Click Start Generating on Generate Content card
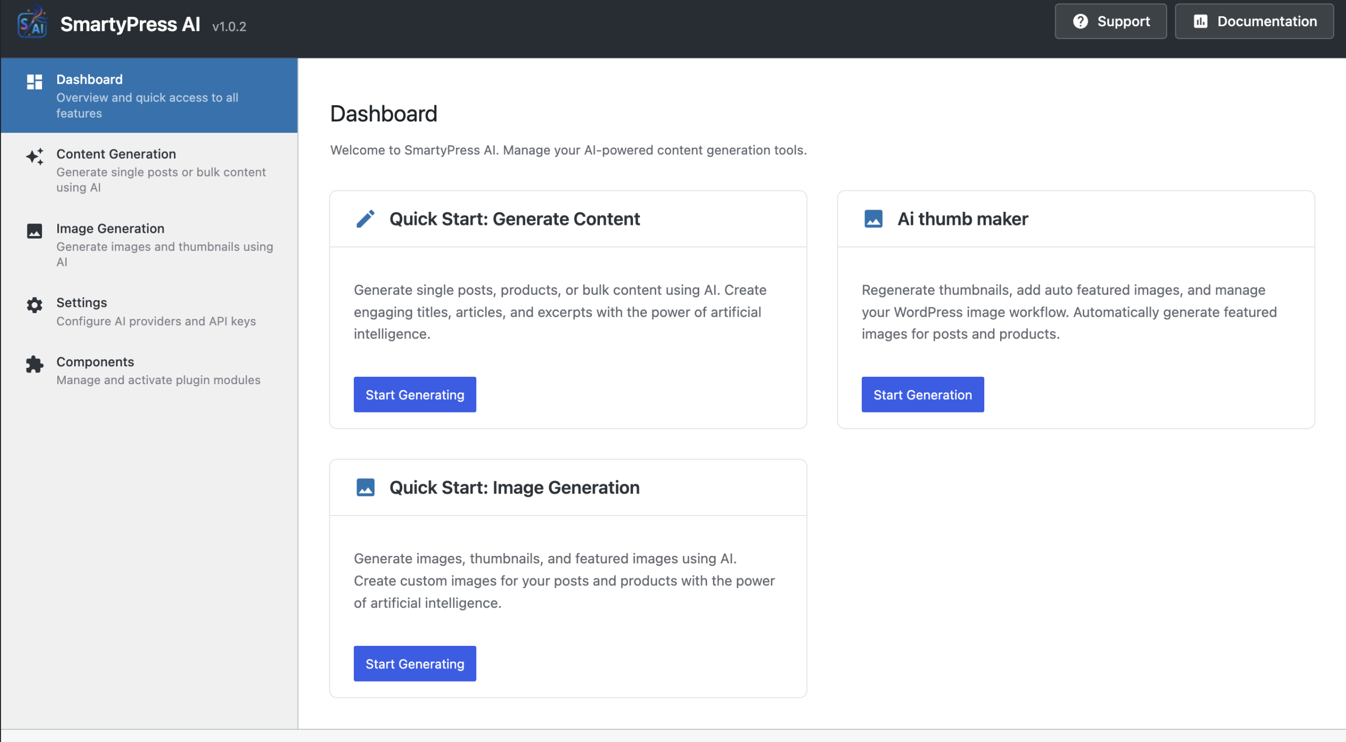The image size is (1346, 742). [x=414, y=394]
